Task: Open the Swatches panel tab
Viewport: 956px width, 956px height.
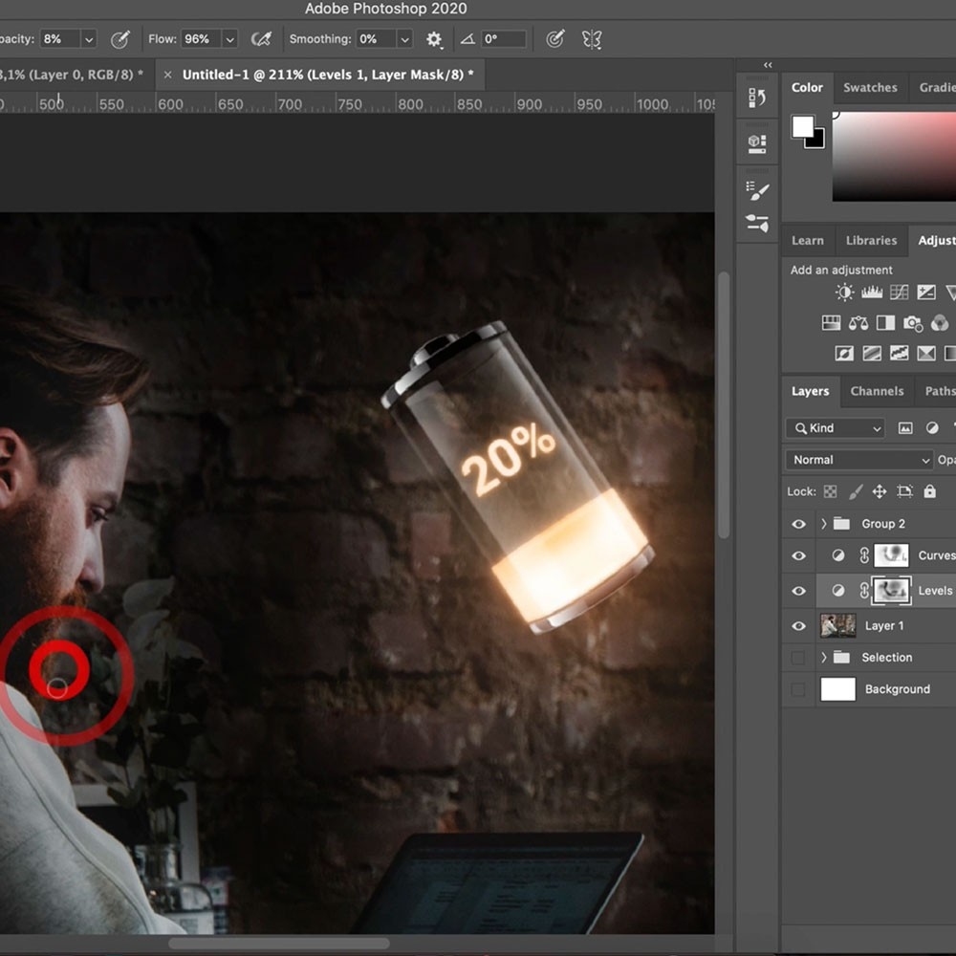Action: (869, 87)
